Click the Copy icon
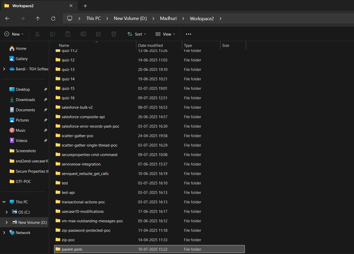 coord(53,34)
